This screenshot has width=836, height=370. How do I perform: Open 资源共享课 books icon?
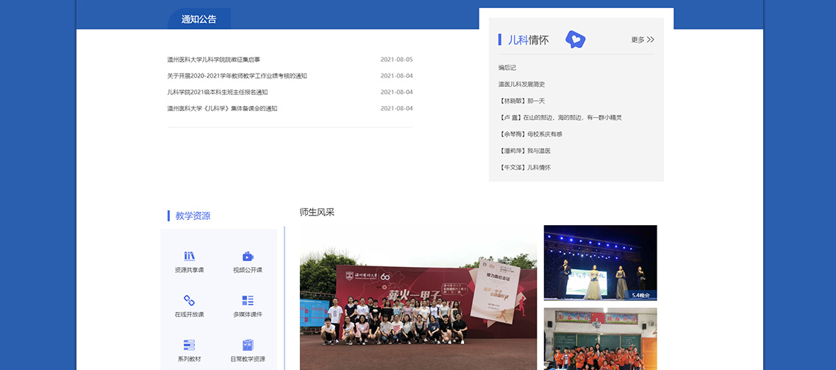pyautogui.click(x=189, y=256)
